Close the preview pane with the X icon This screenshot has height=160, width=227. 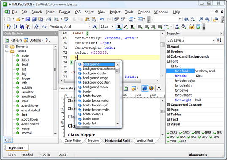pos(159,88)
